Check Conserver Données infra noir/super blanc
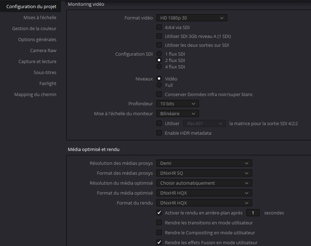 159,94
